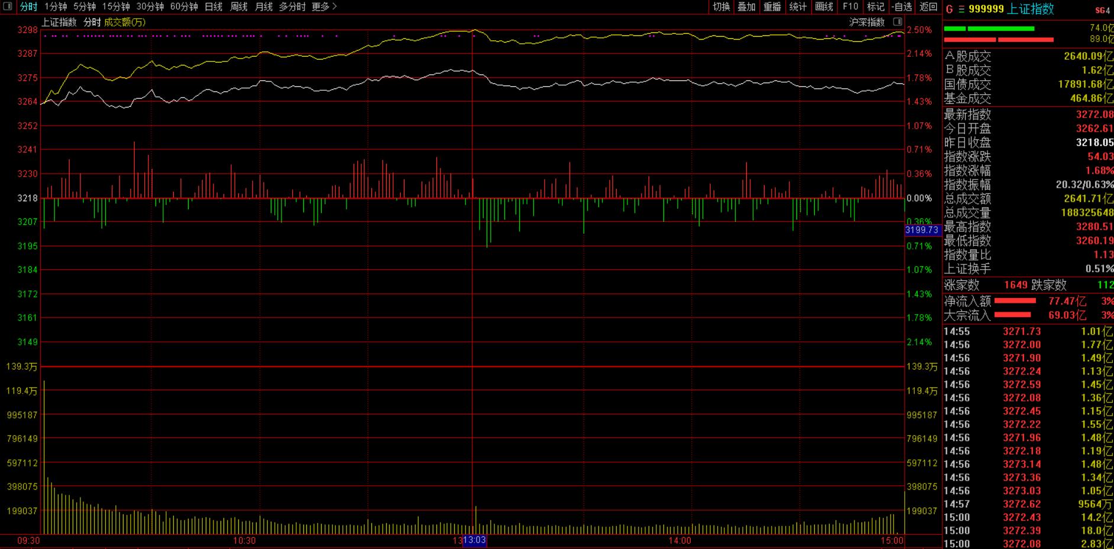
Task: Open the 统计 statistics tool
Action: pyautogui.click(x=798, y=6)
